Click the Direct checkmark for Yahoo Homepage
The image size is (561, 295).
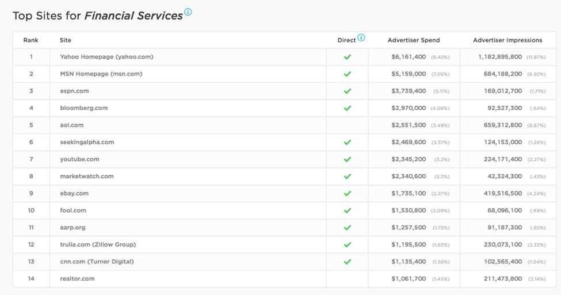tap(347, 57)
